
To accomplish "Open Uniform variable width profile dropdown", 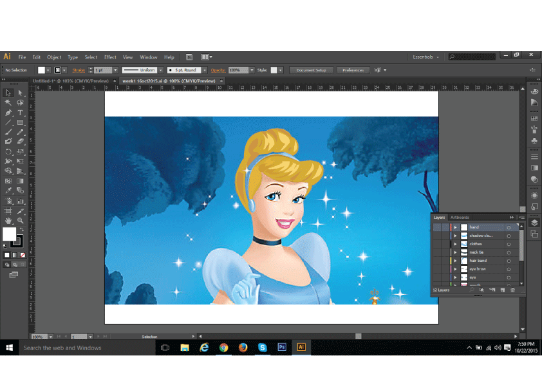I will pos(161,70).
